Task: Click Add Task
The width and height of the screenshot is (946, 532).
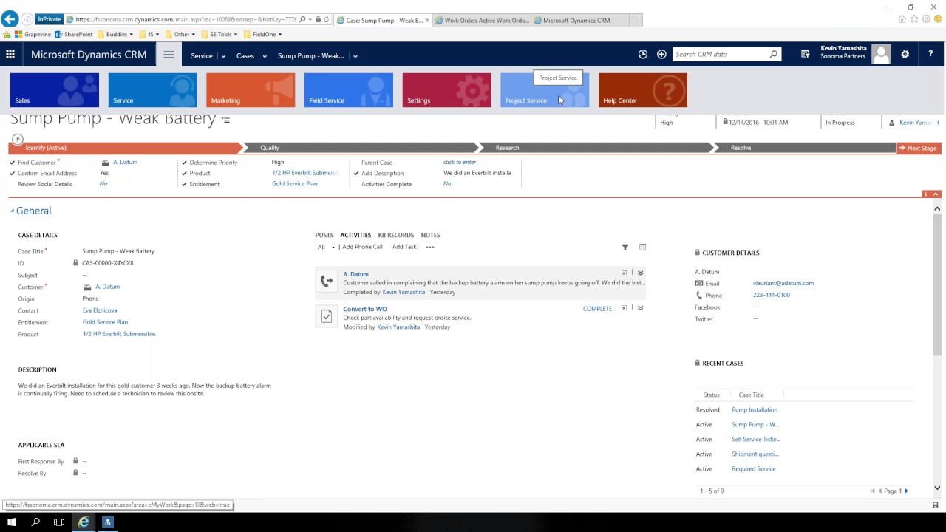Action: 404,247
